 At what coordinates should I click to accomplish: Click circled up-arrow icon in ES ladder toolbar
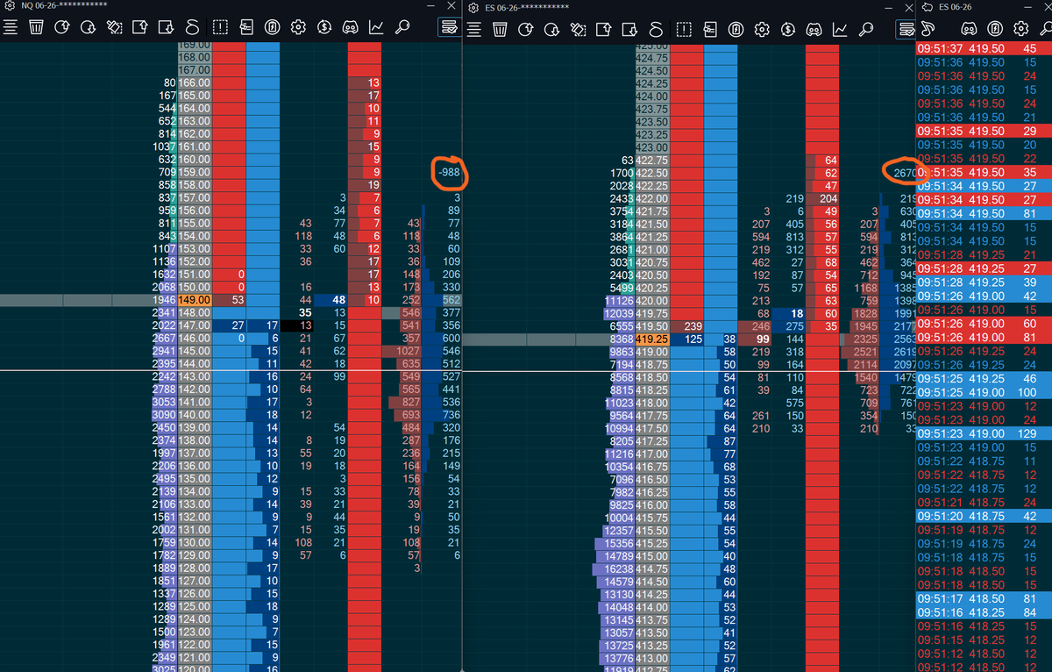(526, 28)
